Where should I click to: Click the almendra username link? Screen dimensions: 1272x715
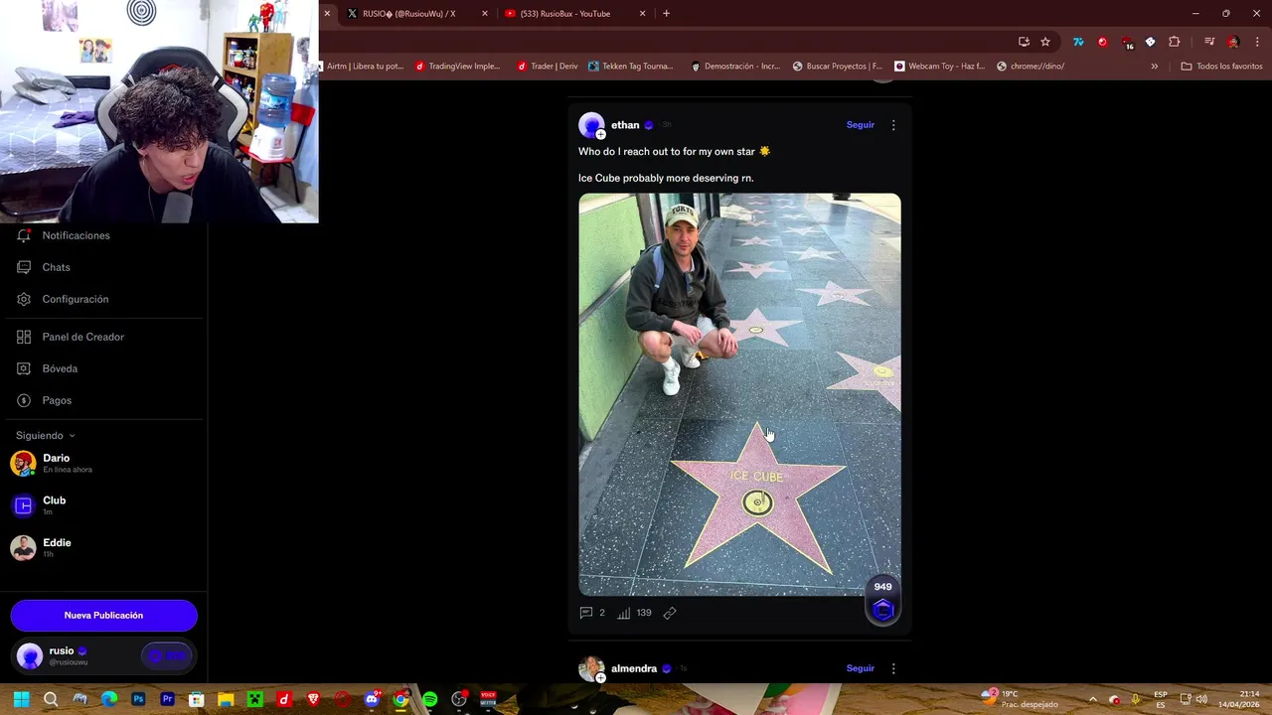point(634,668)
